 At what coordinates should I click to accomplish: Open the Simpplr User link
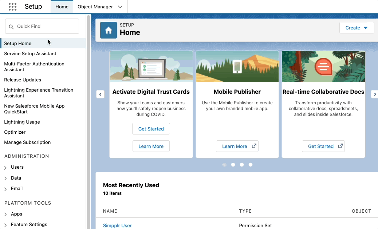point(117,225)
